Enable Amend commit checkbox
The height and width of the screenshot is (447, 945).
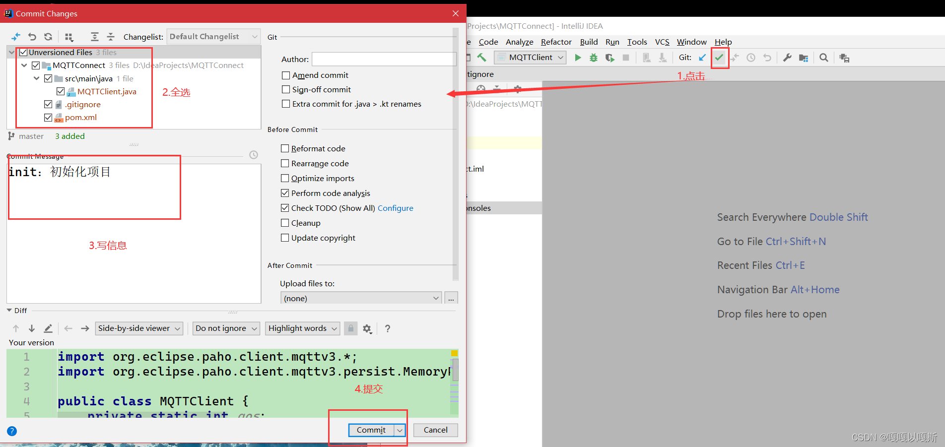286,75
